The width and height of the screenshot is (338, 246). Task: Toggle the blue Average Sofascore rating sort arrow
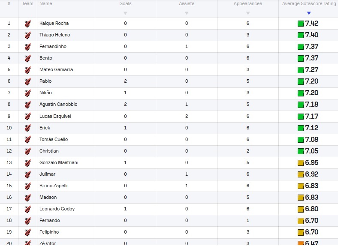(x=309, y=13)
